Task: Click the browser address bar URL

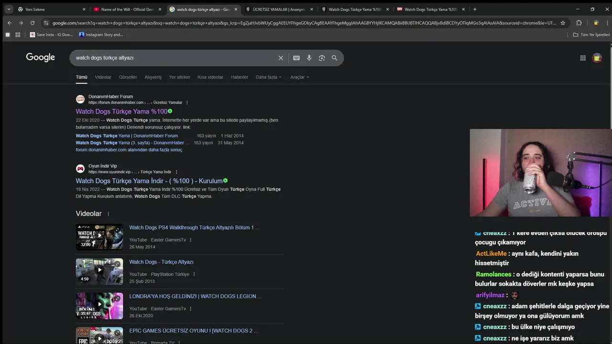Action: tap(304, 23)
